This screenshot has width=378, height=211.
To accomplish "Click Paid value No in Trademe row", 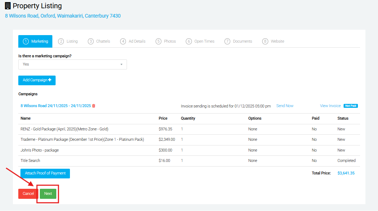I will (314, 139).
